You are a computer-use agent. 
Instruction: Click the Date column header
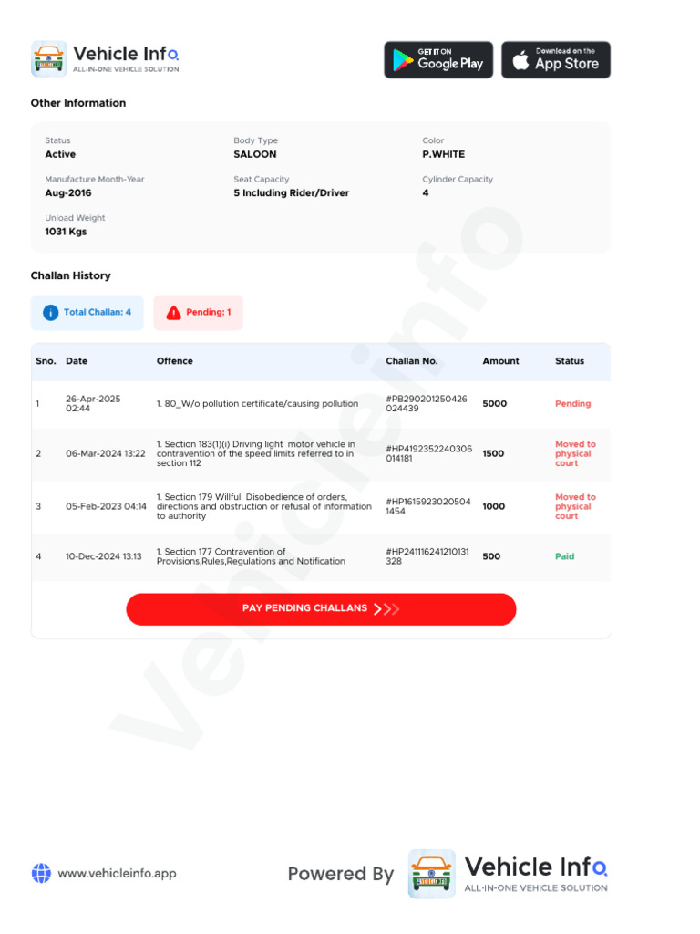tap(77, 361)
